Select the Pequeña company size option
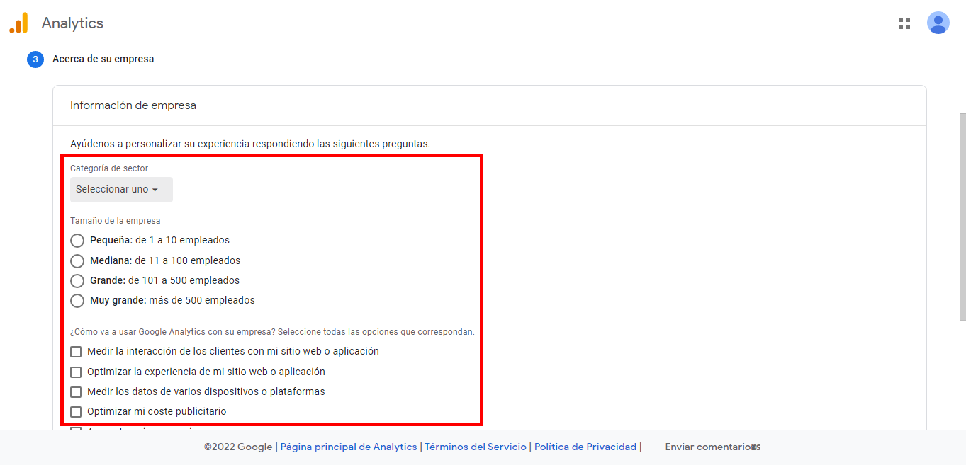The width and height of the screenshot is (966, 465). click(77, 241)
